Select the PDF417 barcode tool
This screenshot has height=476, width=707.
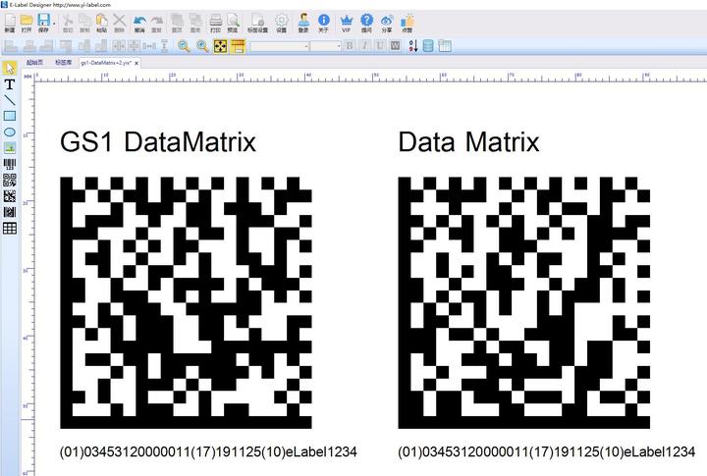coord(10,212)
